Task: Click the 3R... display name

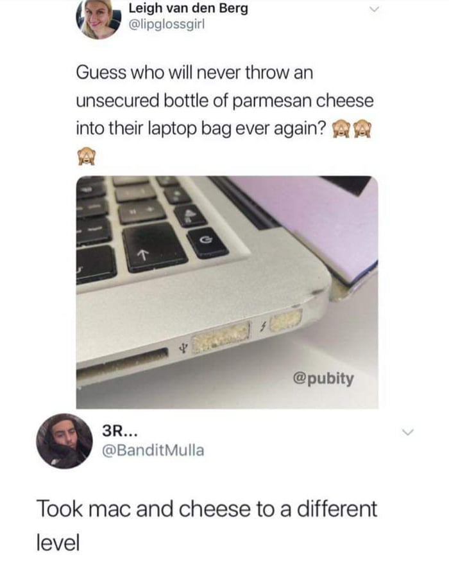Action: pyautogui.click(x=117, y=430)
